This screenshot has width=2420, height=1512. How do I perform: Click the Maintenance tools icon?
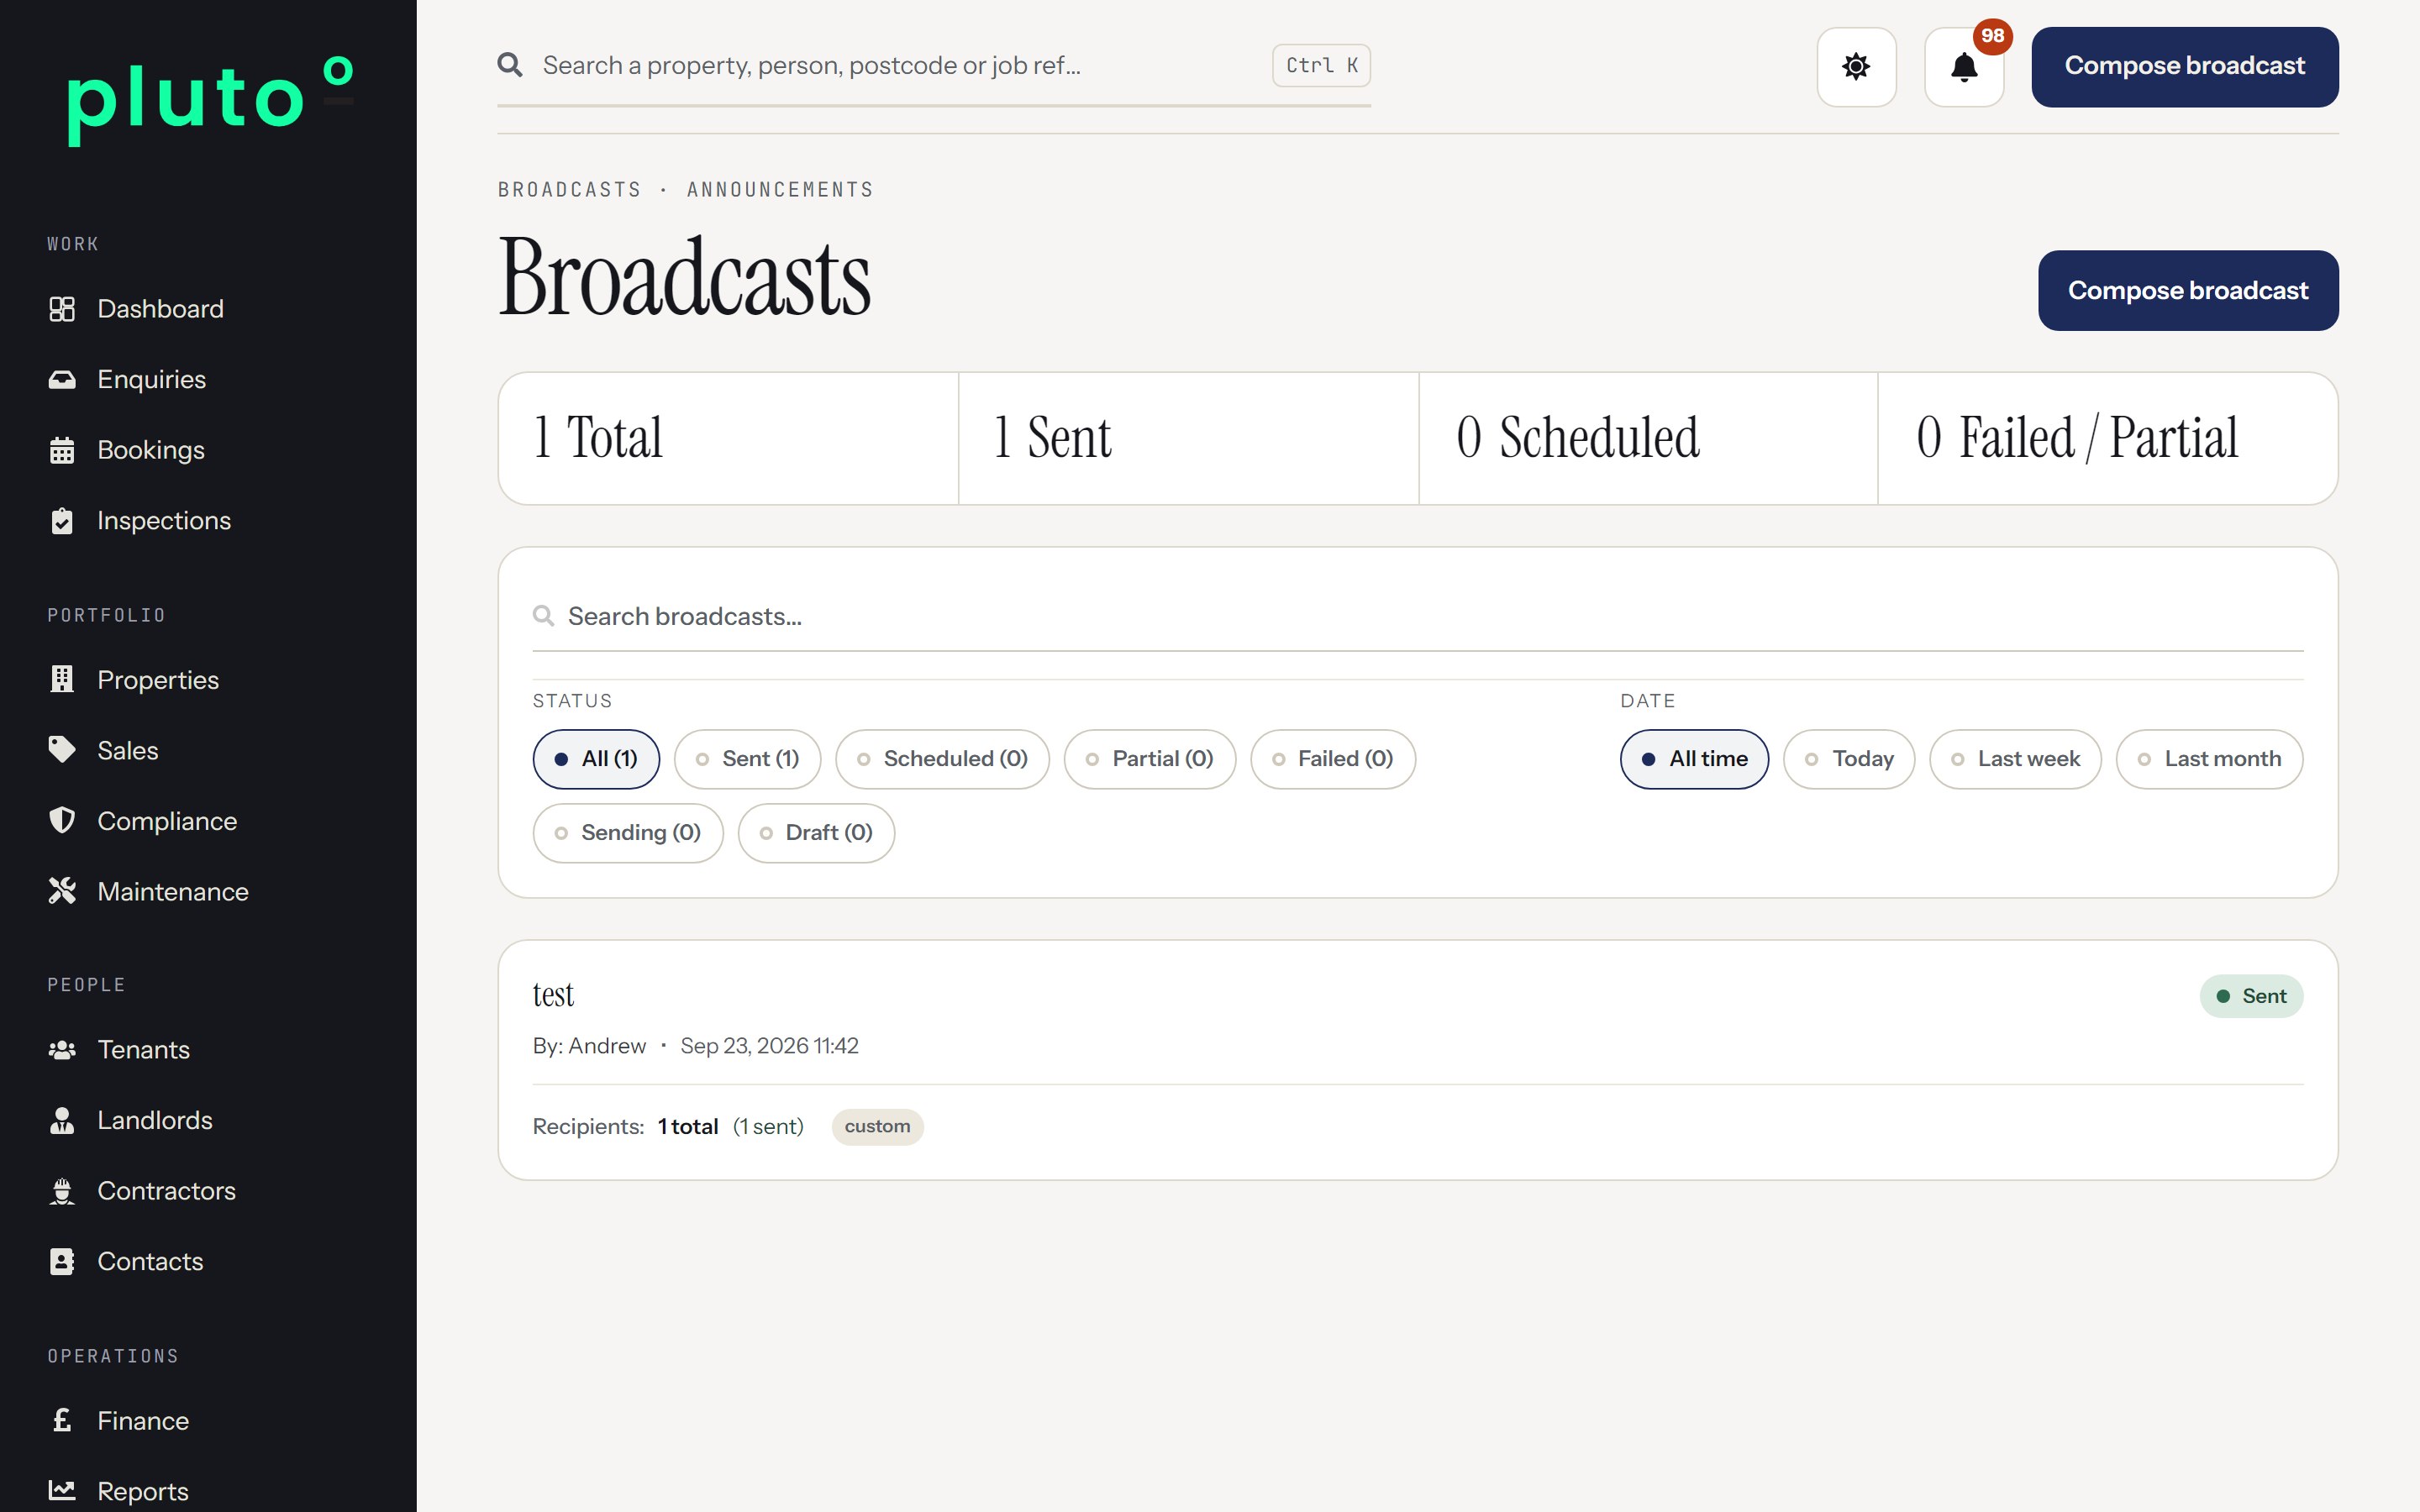pos(62,891)
